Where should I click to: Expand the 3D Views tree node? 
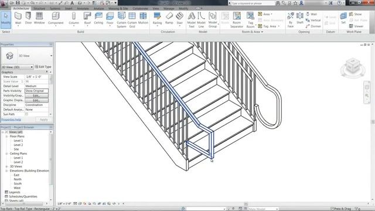[6, 166]
